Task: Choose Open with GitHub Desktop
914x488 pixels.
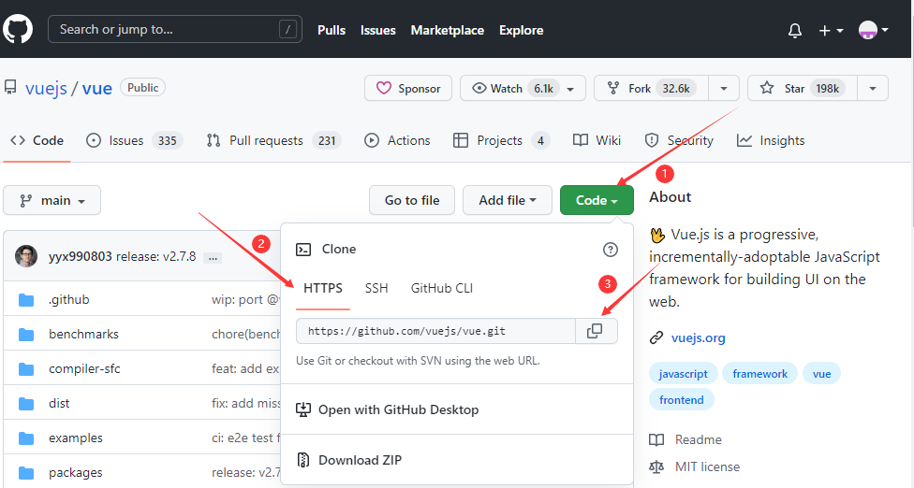Action: click(x=388, y=409)
